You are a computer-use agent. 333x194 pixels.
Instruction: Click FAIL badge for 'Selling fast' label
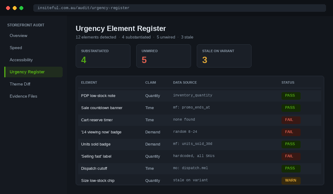pos(291,156)
